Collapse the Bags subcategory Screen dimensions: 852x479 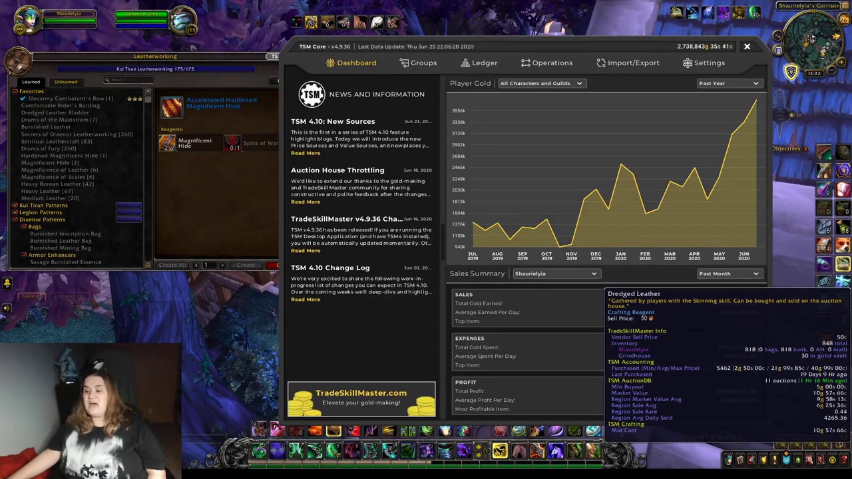coord(23,227)
